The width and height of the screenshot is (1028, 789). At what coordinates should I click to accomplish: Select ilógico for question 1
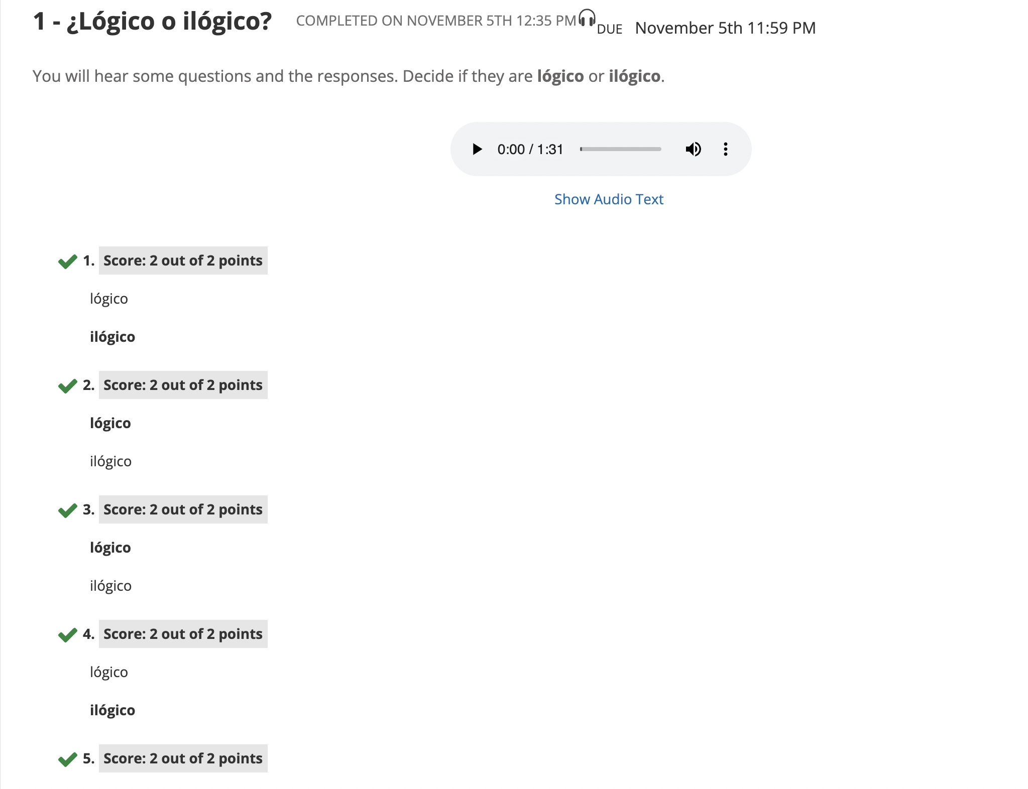point(112,337)
